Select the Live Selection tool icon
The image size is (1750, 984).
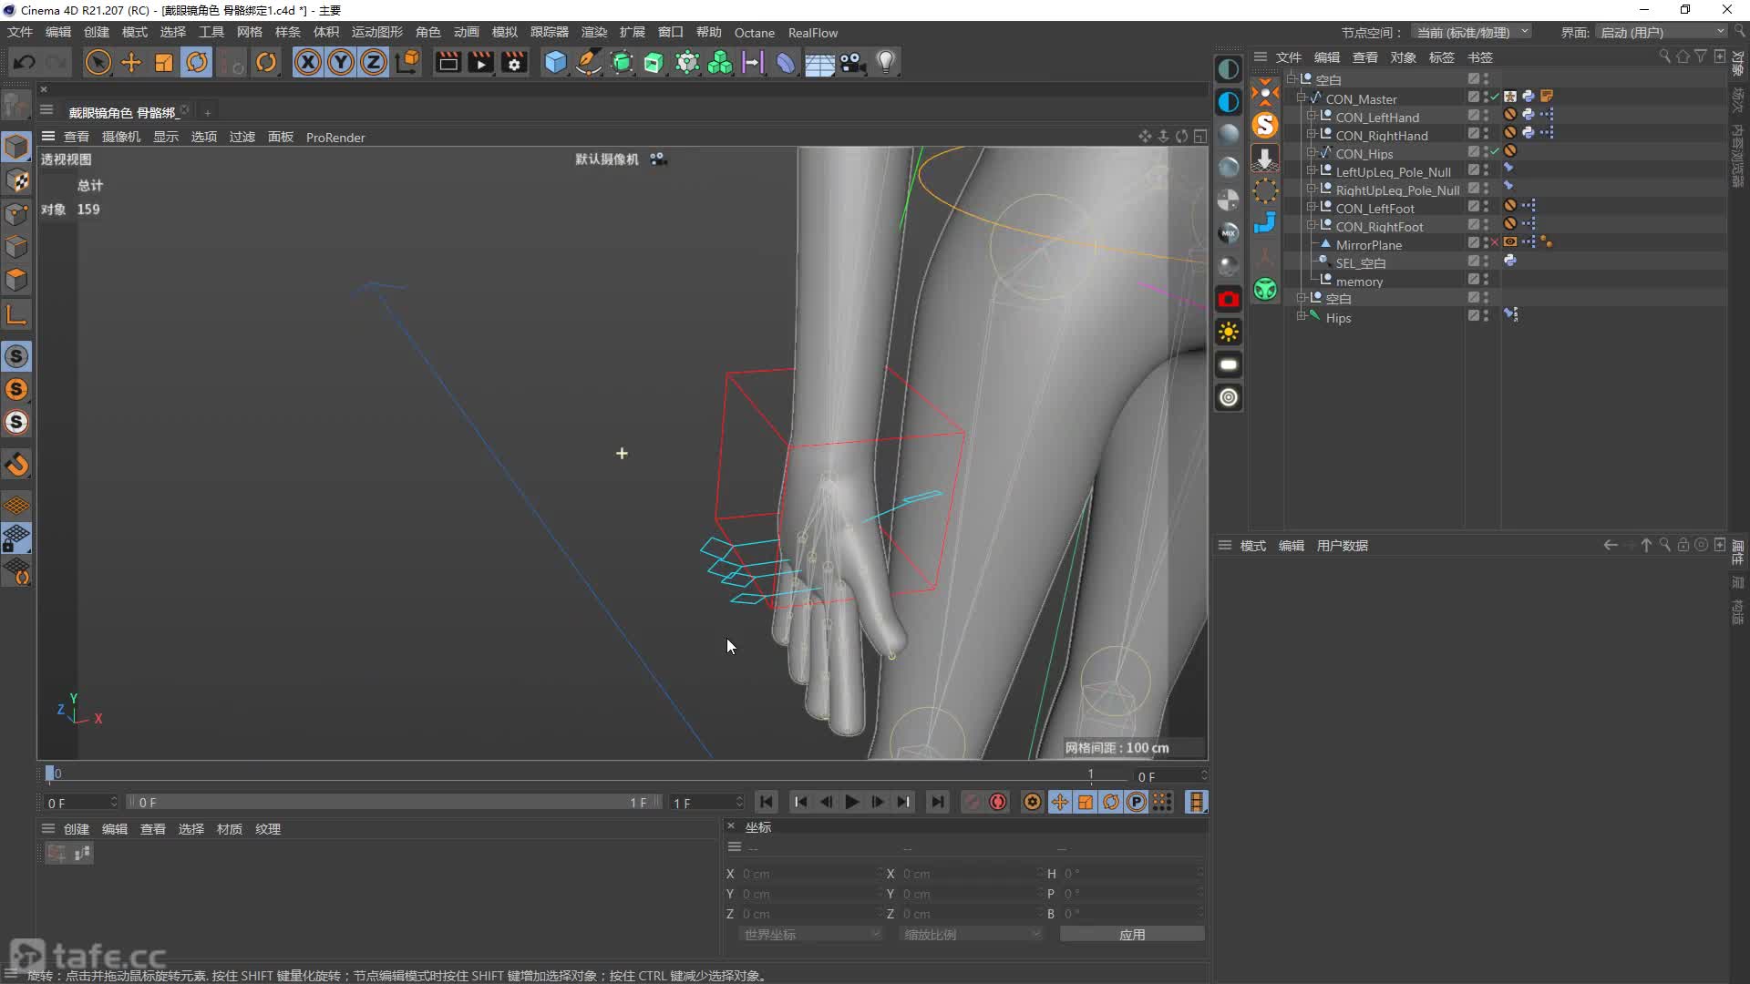[96, 63]
